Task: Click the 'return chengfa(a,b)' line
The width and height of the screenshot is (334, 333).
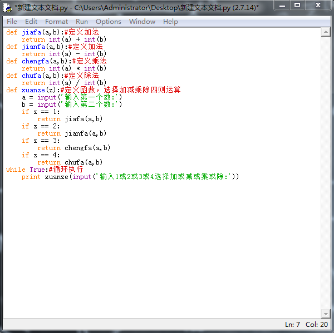Action: pos(73,148)
